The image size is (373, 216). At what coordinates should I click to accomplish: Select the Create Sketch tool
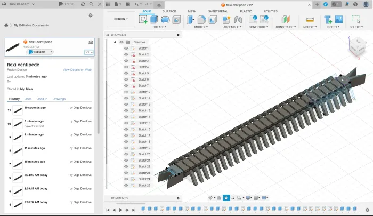point(143,20)
